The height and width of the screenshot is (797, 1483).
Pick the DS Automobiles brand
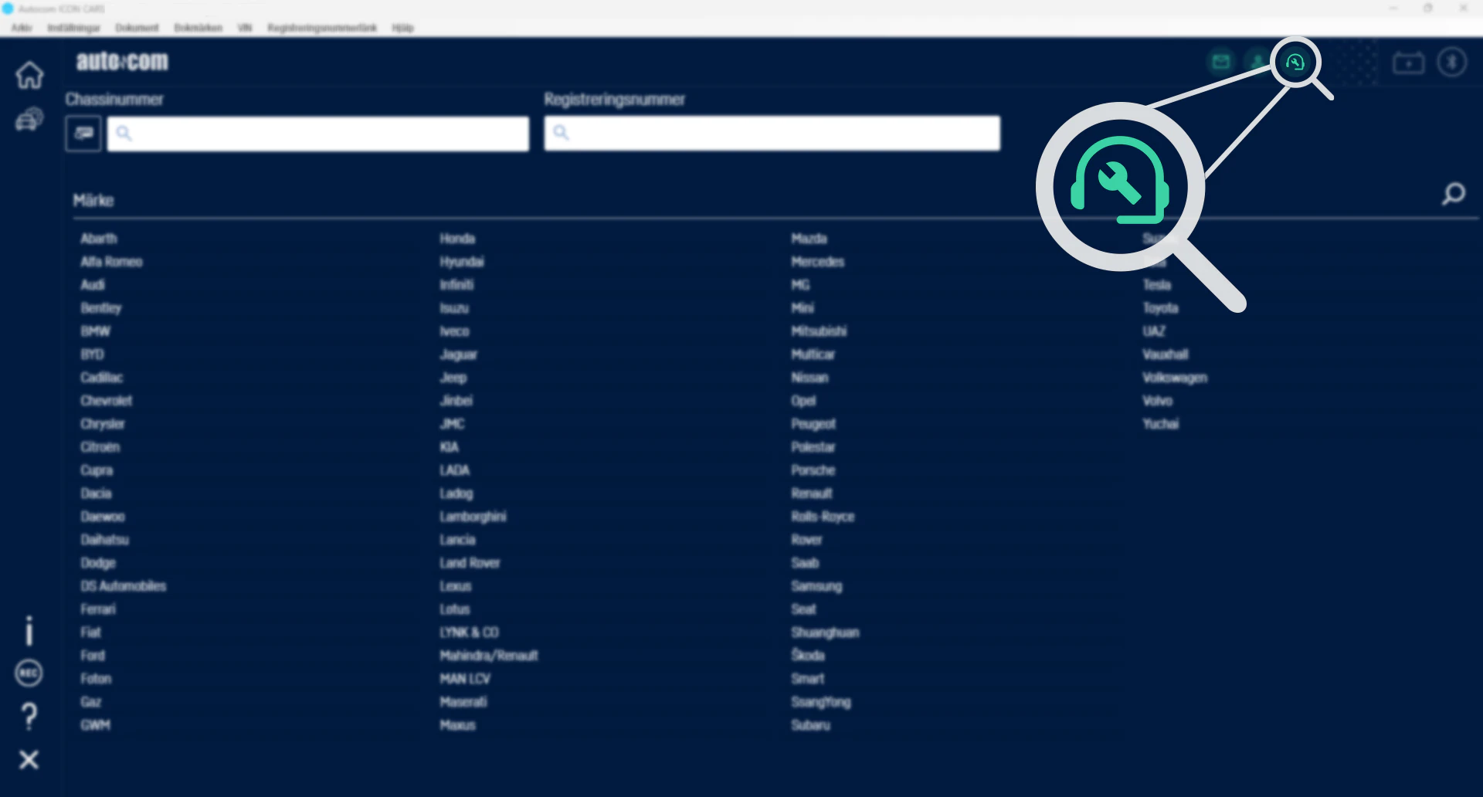click(124, 586)
